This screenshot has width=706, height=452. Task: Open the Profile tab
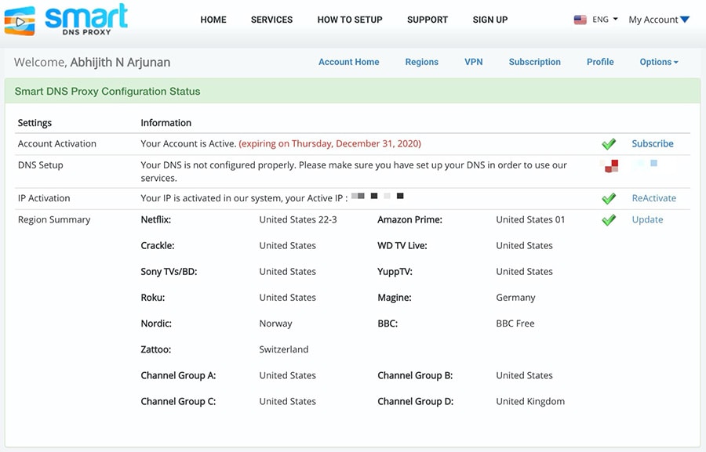[x=600, y=62]
